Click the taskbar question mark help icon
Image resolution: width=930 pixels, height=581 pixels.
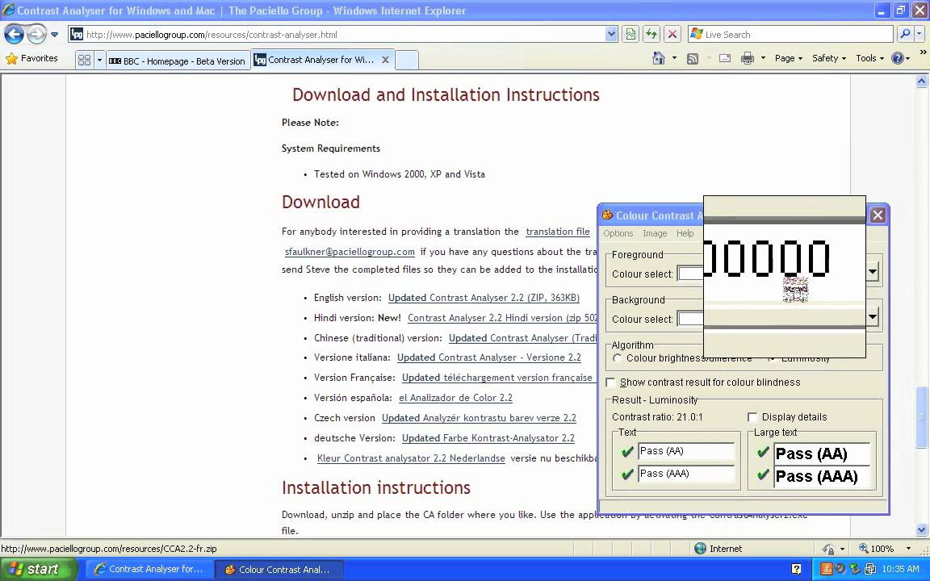(x=797, y=569)
